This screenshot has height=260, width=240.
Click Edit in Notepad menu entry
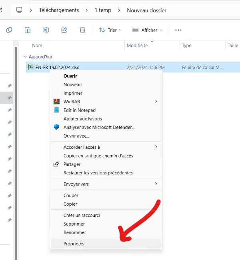click(x=79, y=110)
